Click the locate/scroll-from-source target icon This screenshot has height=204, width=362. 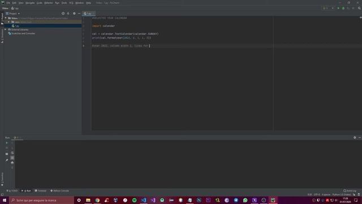63,14
